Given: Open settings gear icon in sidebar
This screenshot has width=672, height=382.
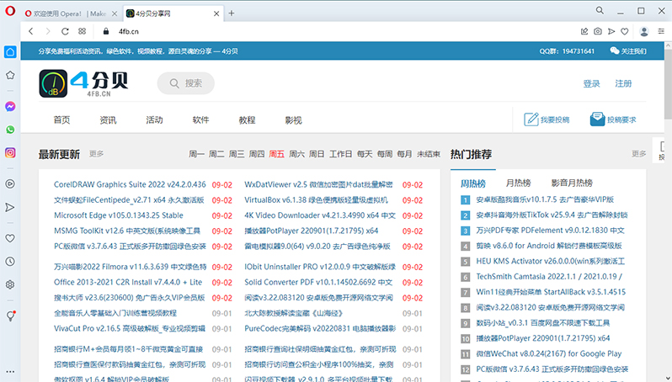Looking at the screenshot, I should pos(10,284).
